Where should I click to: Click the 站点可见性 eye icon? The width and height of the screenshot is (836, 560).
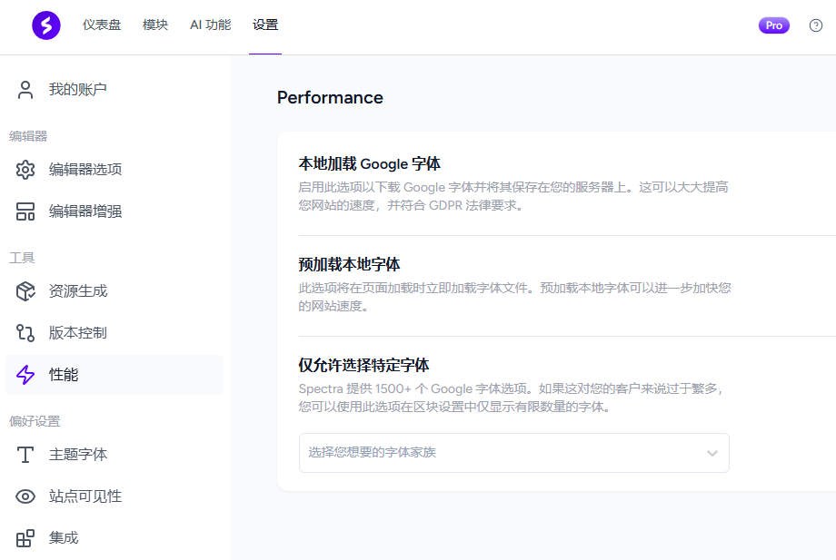(25, 496)
